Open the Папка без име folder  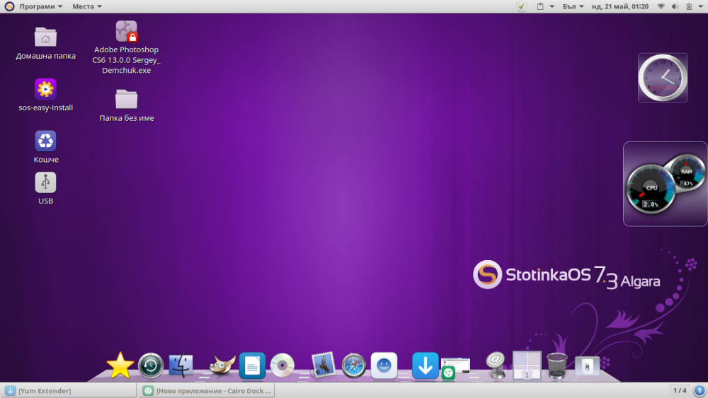pyautogui.click(x=127, y=105)
